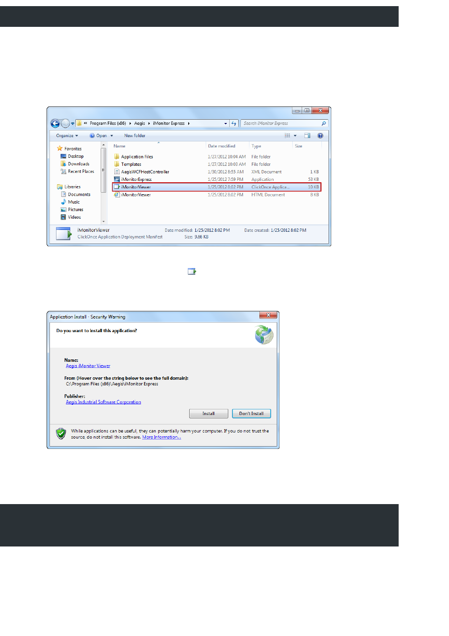Click the change view icon
This screenshot has height=636, width=449.
point(288,136)
